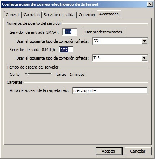Focus the IMAP port field showing 993
This screenshot has height=159, width=155.
pos(70,32)
